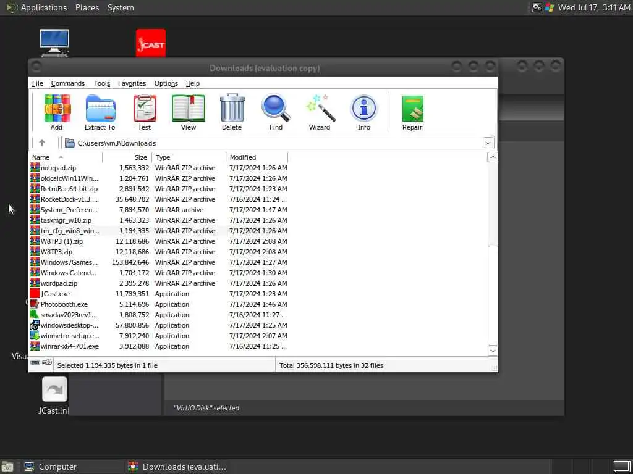The width and height of the screenshot is (633, 474).
Task: Open the Computer desktop icon
Action: click(54, 43)
